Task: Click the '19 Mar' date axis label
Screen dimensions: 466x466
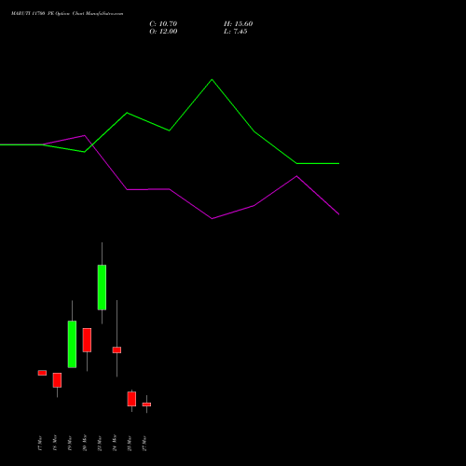Action: pyautogui.click(x=70, y=443)
